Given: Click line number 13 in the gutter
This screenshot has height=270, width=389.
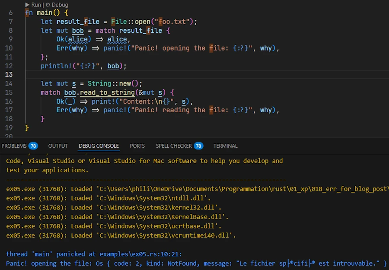Looking at the screenshot, I should pos(9,75).
